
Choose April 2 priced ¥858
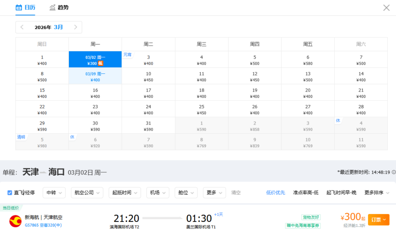click(255, 125)
